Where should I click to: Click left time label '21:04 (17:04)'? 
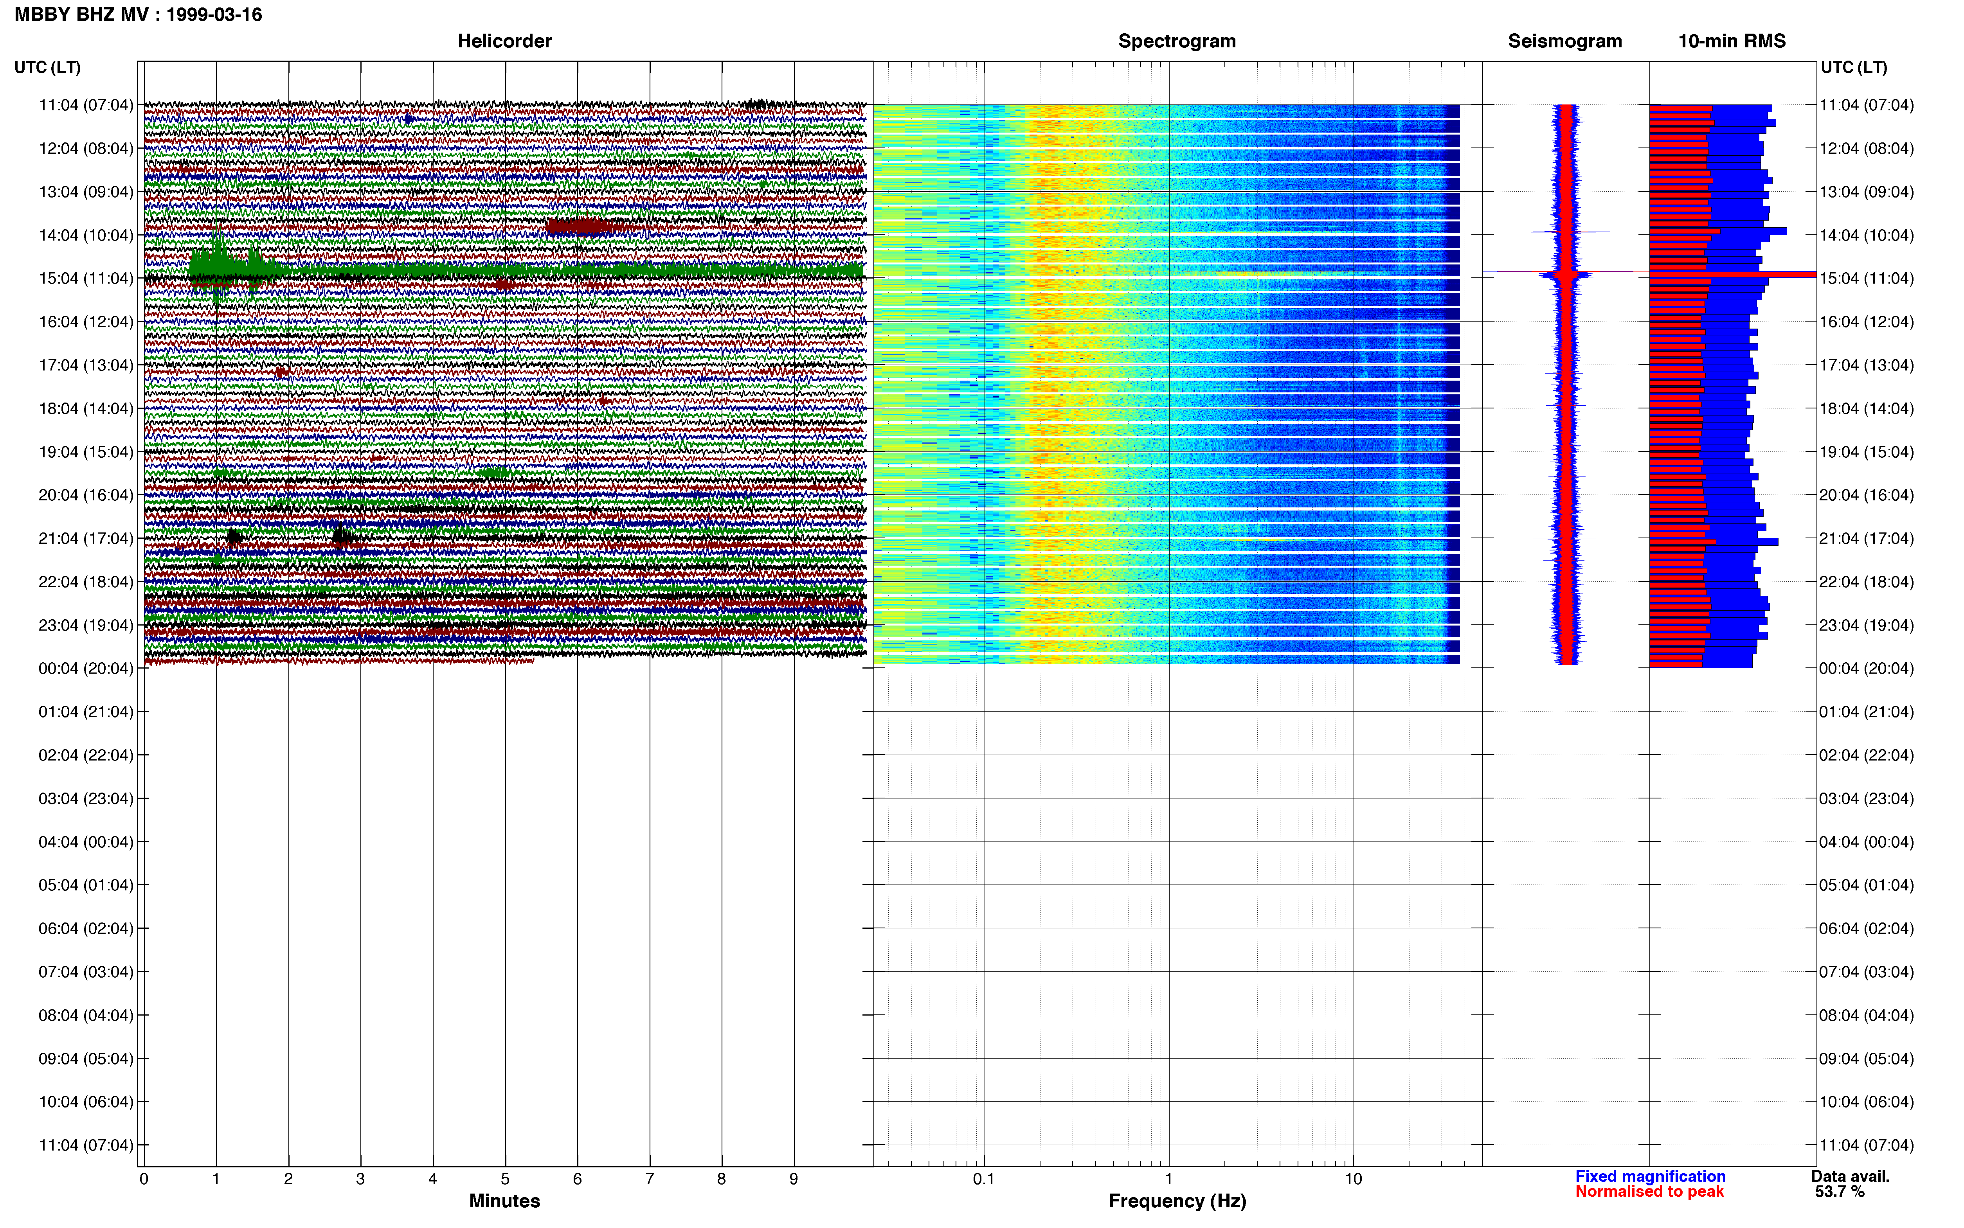click(86, 538)
